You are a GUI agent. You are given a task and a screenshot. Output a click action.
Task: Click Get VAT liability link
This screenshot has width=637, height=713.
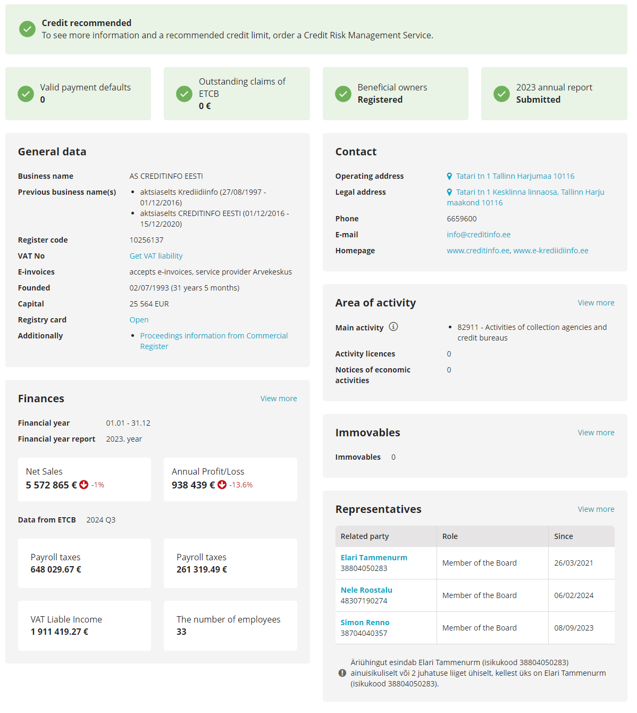(156, 255)
